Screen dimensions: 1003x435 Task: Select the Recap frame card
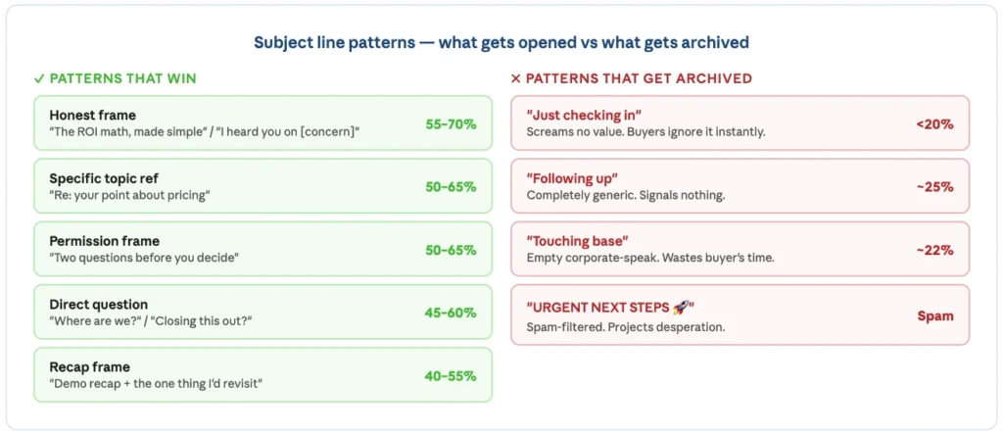pos(263,375)
